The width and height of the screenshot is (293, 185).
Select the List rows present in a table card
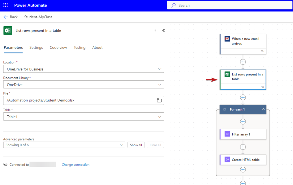pos(243,80)
